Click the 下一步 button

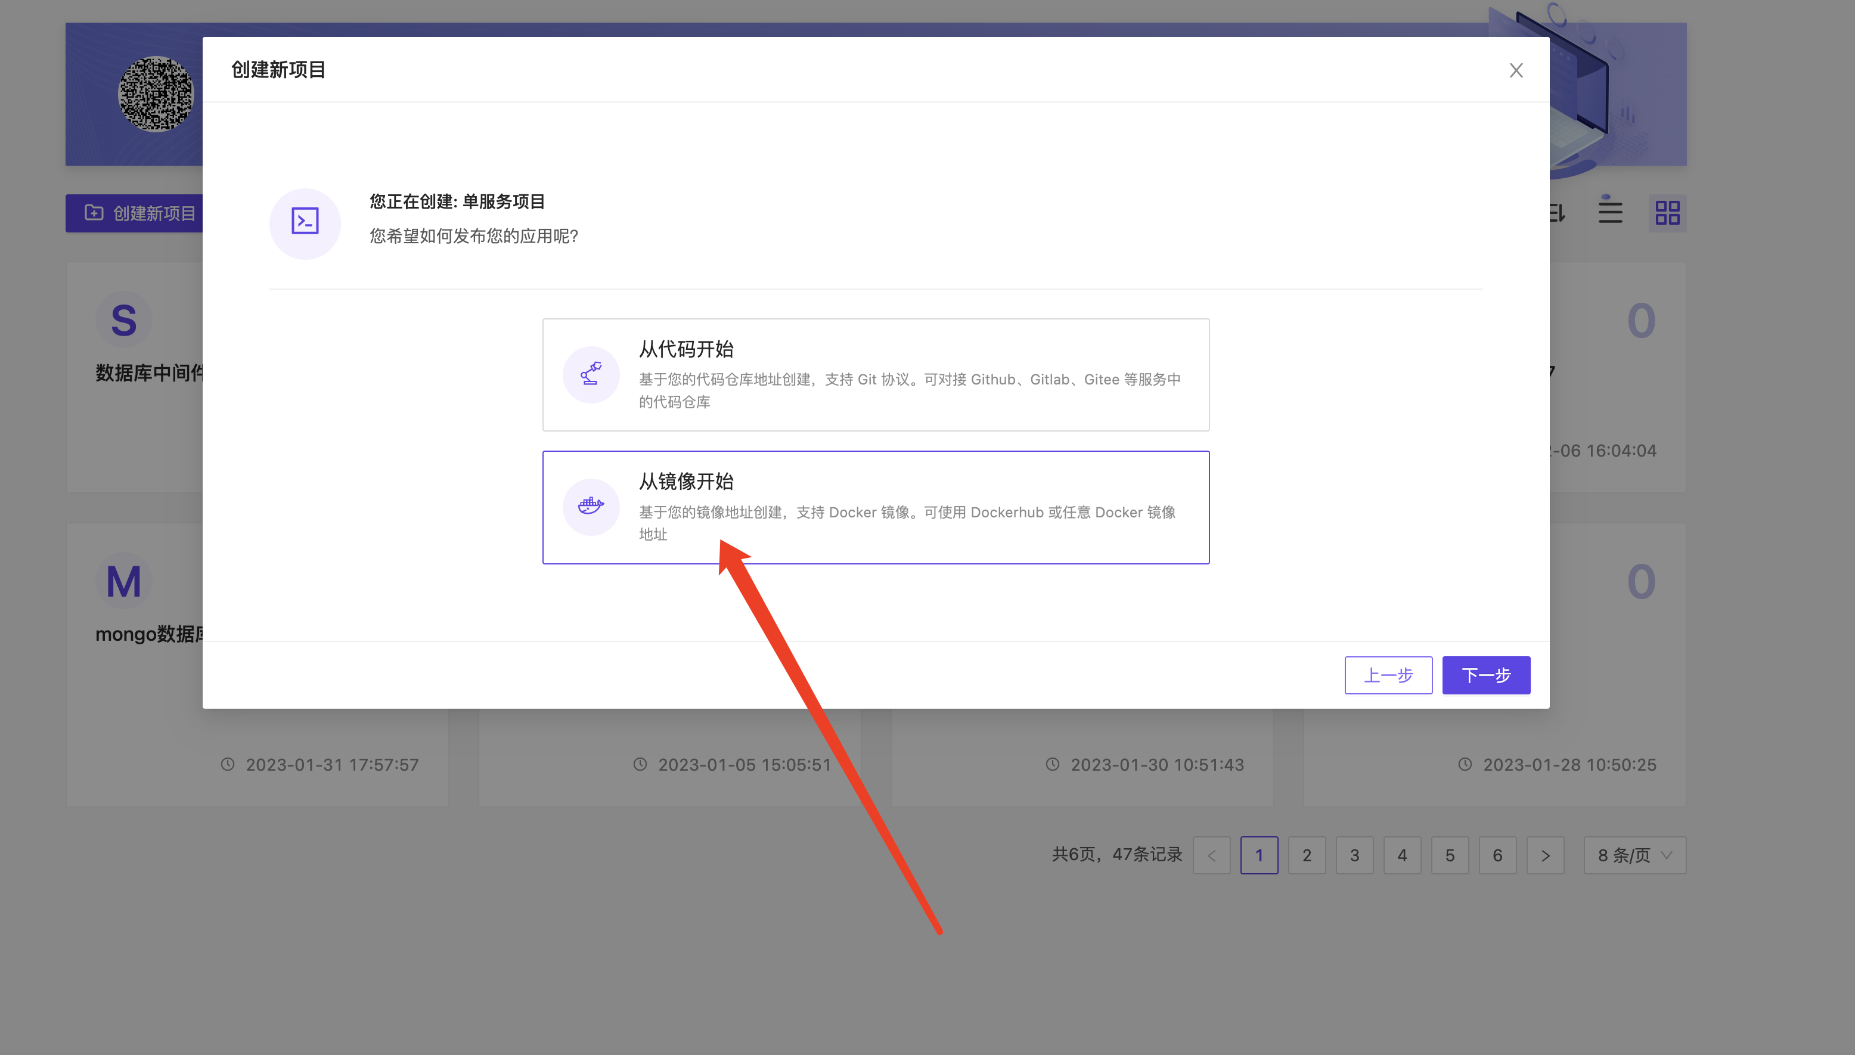click(x=1485, y=675)
